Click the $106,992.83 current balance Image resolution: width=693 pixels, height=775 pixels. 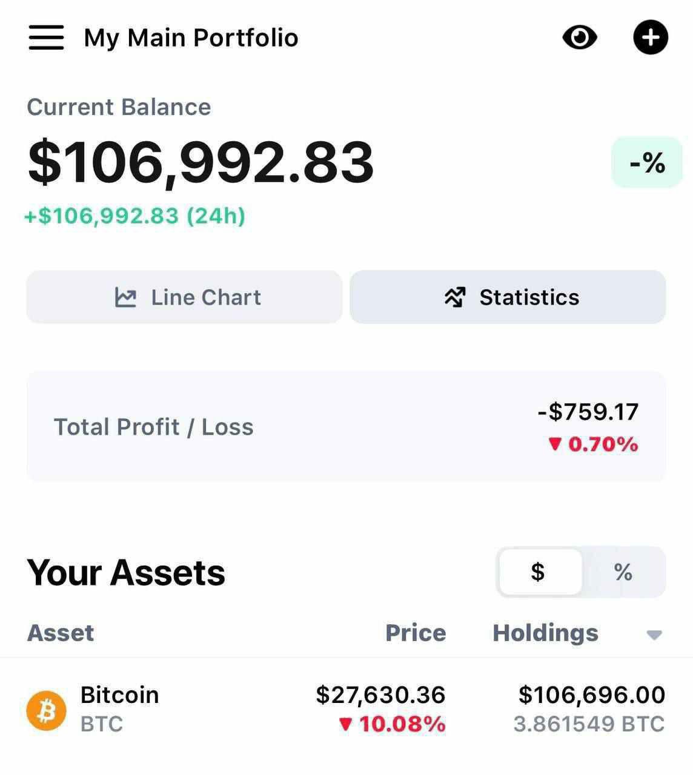[201, 162]
